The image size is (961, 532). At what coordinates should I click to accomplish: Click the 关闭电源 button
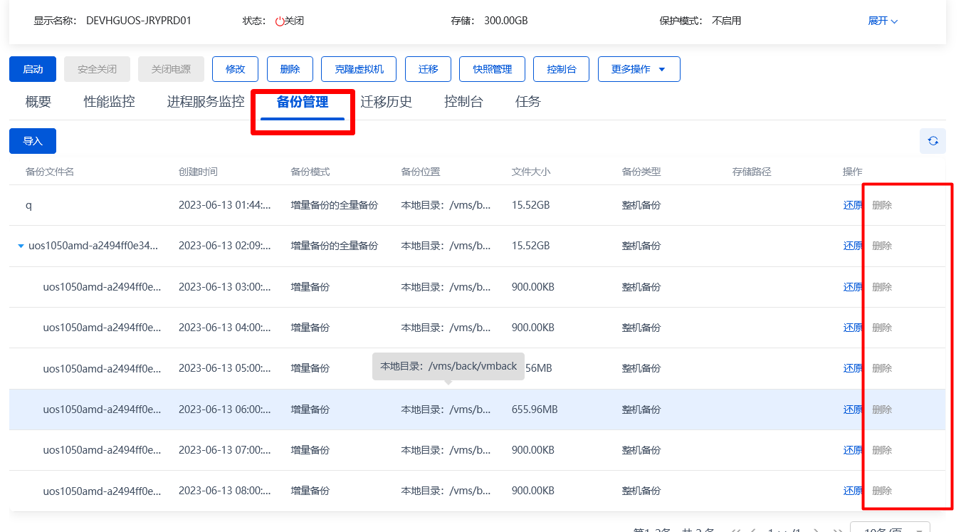pyautogui.click(x=171, y=69)
